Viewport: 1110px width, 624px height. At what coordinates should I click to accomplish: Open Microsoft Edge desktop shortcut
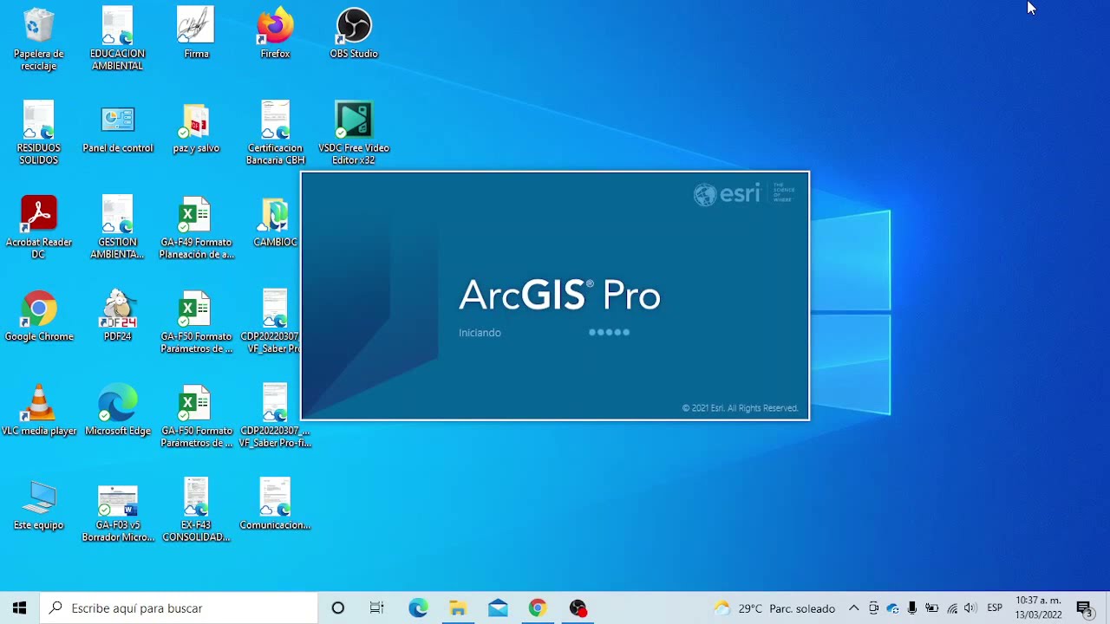click(x=118, y=411)
